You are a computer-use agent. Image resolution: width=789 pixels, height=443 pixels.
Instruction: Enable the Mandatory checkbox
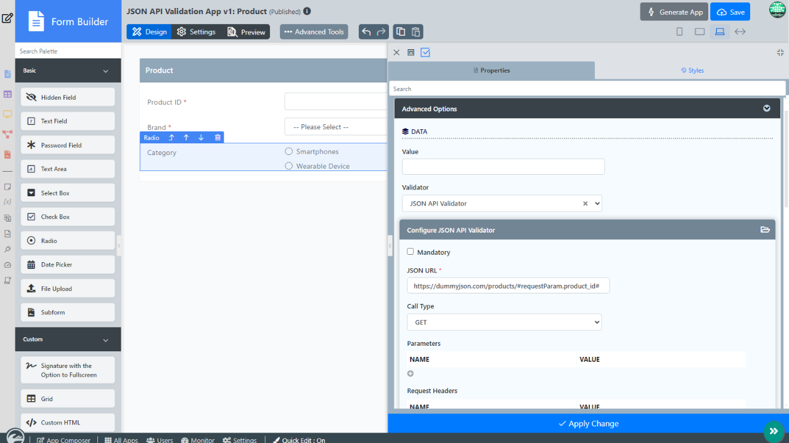pyautogui.click(x=411, y=252)
